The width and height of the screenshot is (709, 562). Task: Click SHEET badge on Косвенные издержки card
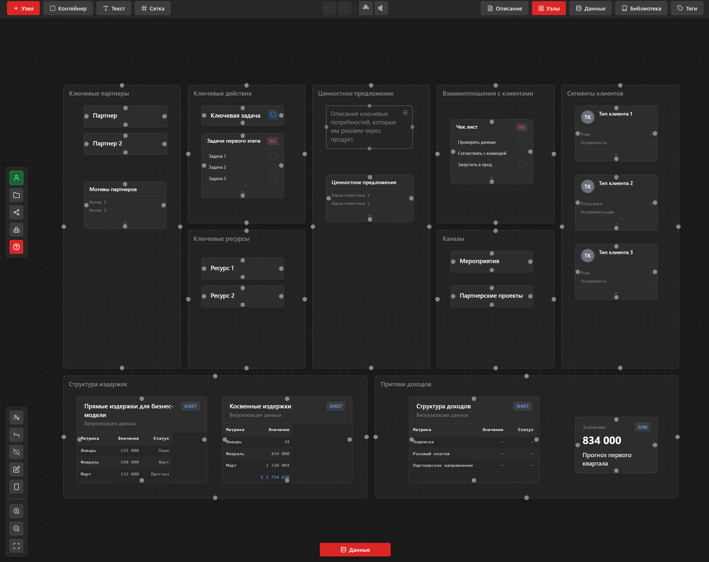click(x=336, y=406)
